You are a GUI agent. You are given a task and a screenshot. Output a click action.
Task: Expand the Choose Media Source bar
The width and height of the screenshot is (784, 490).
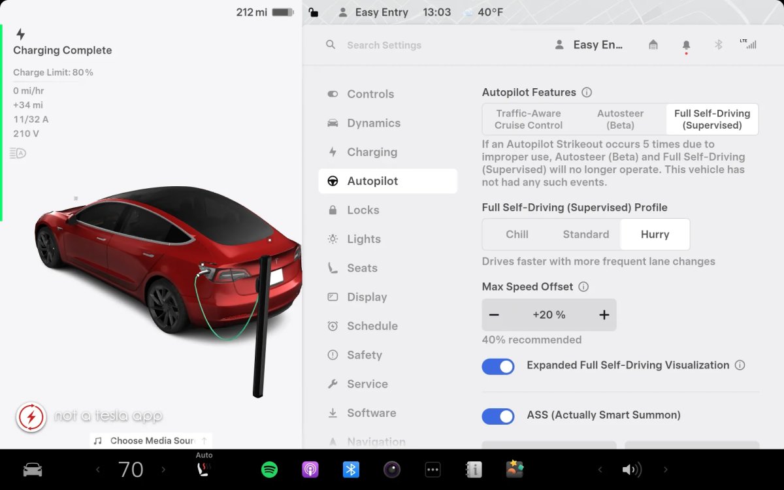(x=151, y=441)
